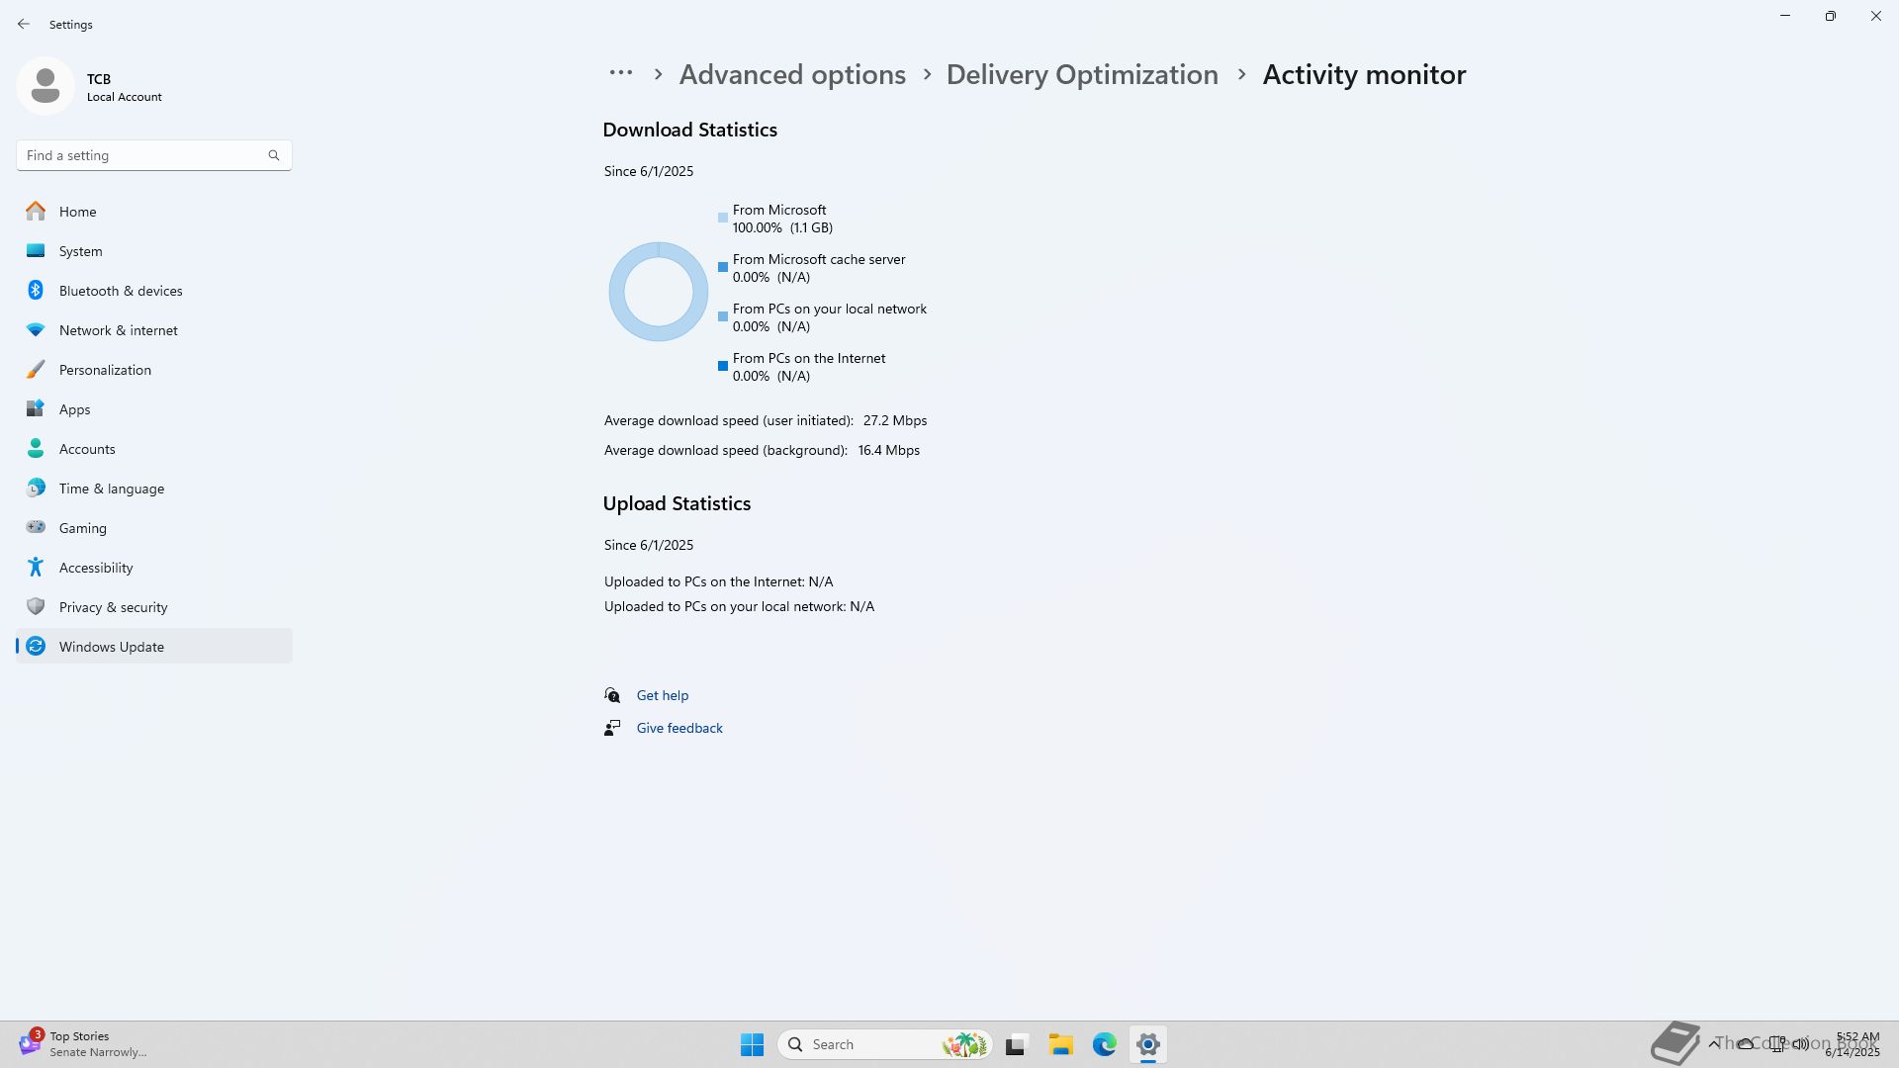Open the Accessibility settings page
The image size is (1899, 1068).
95,568
